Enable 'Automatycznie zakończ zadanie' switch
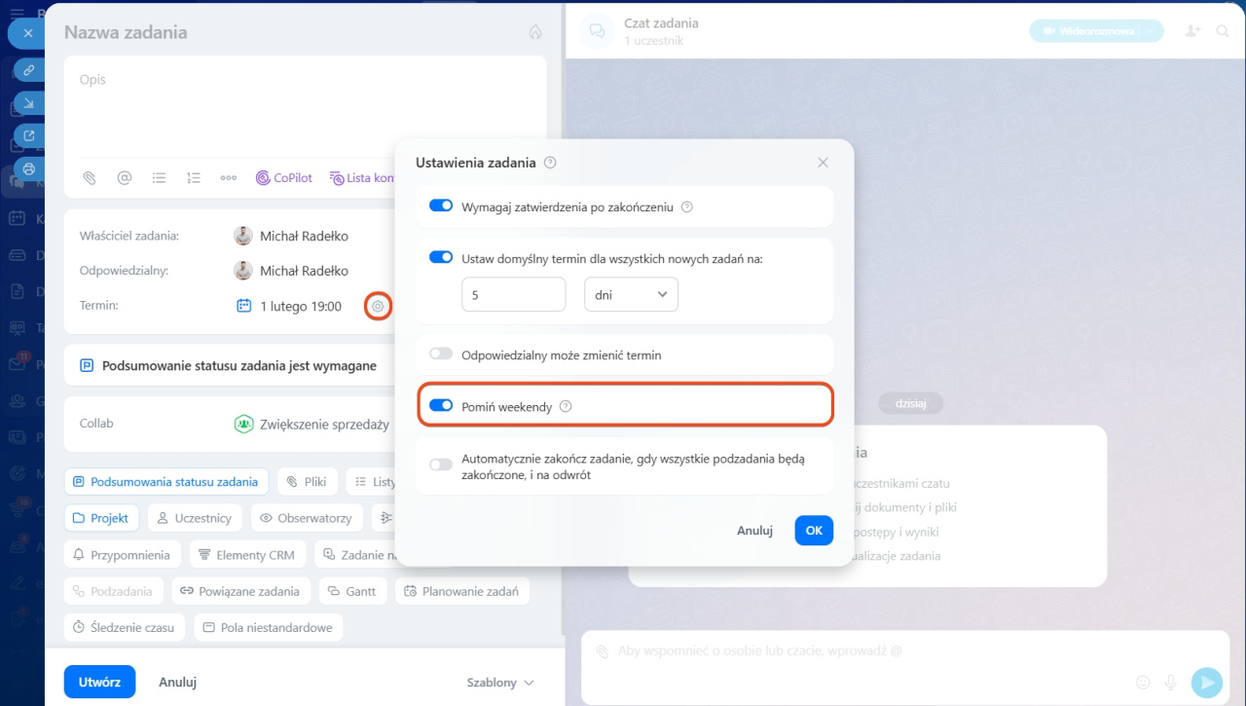 pyautogui.click(x=441, y=464)
